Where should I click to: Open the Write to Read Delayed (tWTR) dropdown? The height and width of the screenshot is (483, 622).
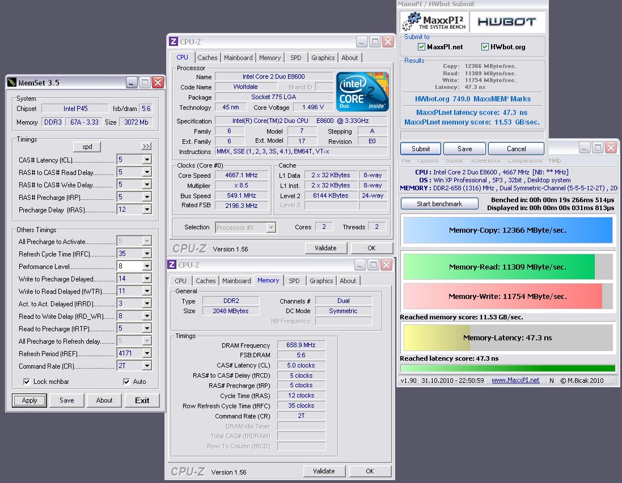pos(147,291)
